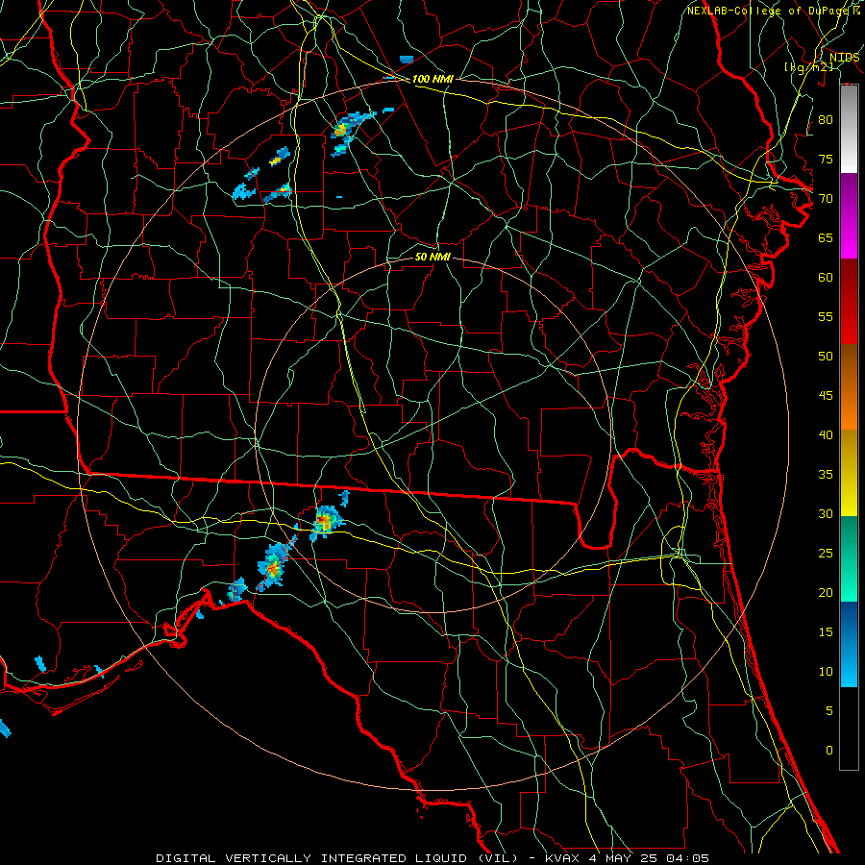865x865 pixels.
Task: Click the small blue echo above the 100 NMI ring
Action: click(407, 59)
